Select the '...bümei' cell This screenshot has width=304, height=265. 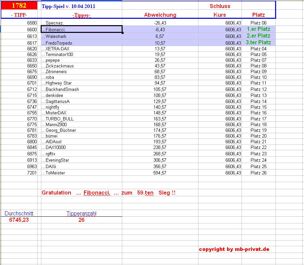coord(82,136)
